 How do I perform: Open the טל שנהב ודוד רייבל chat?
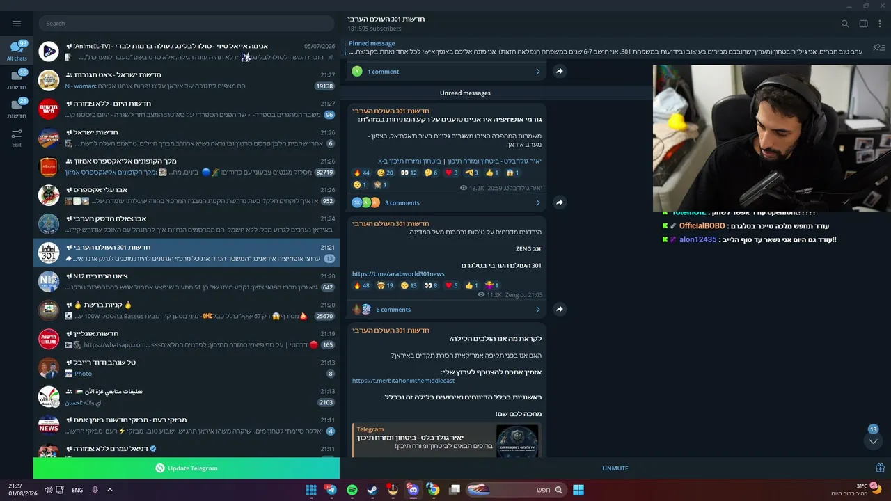click(187, 368)
